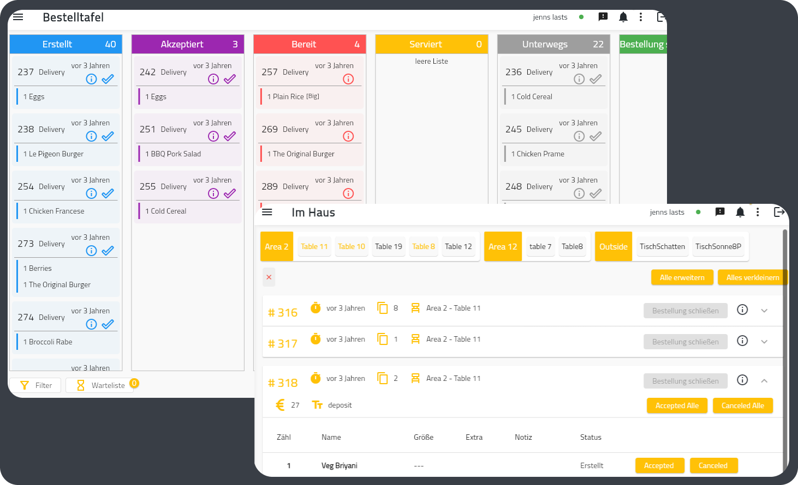The image size is (798, 485).
Task: Open the three-dot overflow menu on Bestelltafel
Action: [x=641, y=17]
